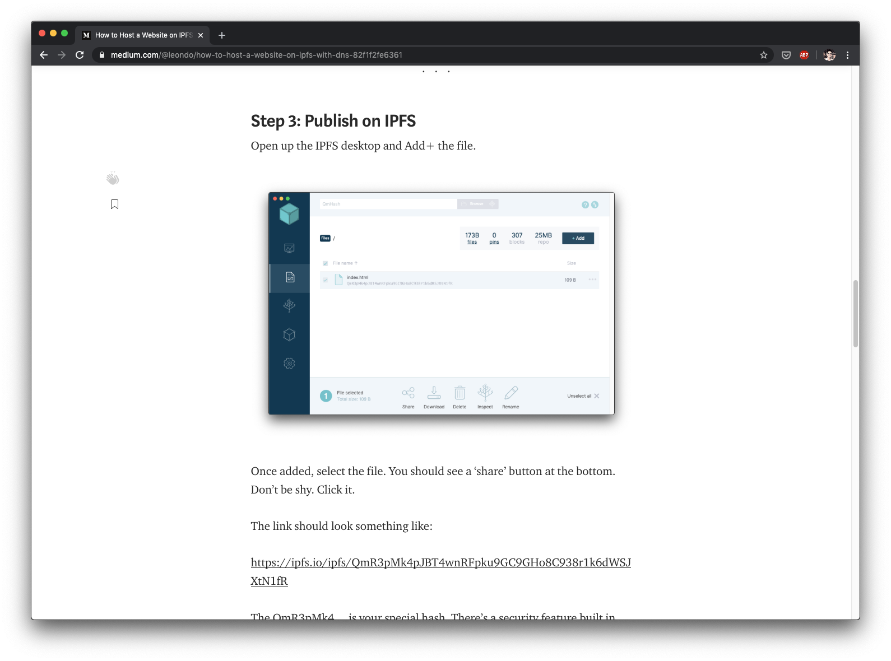
Task: Click the IPFS cube logo in screenshot
Action: click(289, 213)
